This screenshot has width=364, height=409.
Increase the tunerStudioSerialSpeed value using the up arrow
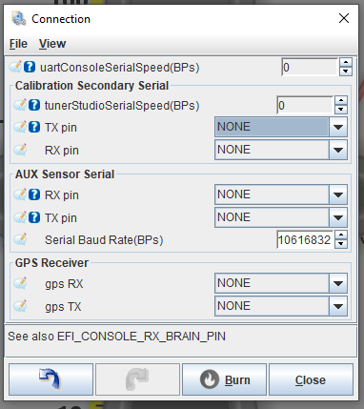point(341,101)
